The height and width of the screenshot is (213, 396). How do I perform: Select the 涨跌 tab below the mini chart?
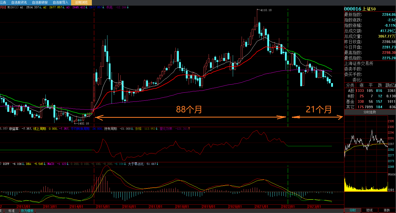point(387,210)
